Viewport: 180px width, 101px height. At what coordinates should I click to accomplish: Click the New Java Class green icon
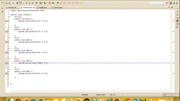tap(53, 3)
